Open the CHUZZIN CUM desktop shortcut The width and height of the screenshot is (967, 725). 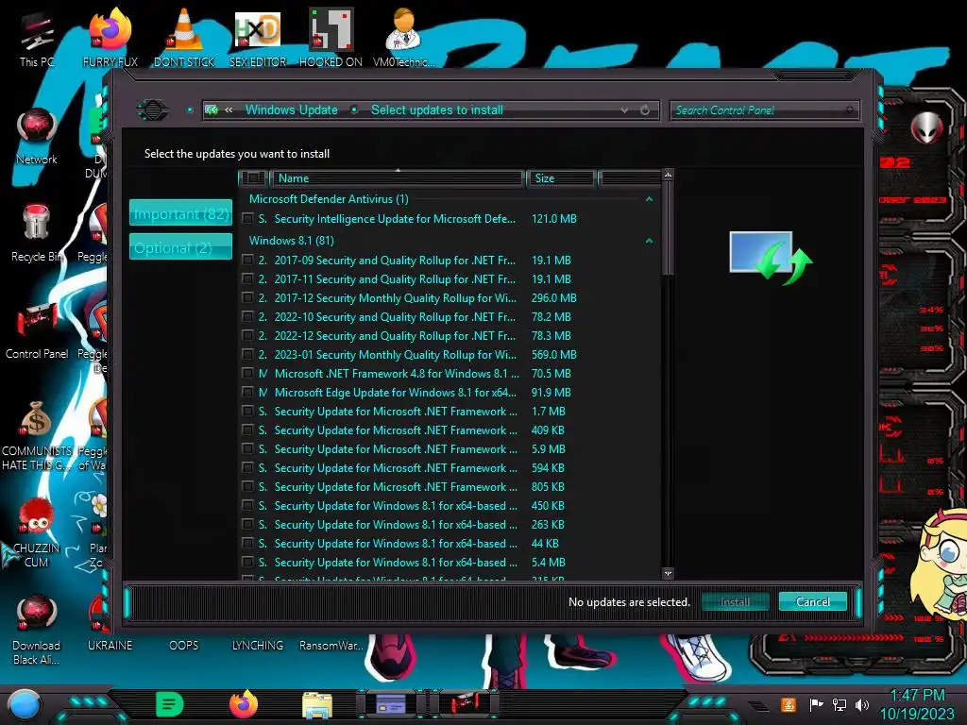(x=37, y=532)
